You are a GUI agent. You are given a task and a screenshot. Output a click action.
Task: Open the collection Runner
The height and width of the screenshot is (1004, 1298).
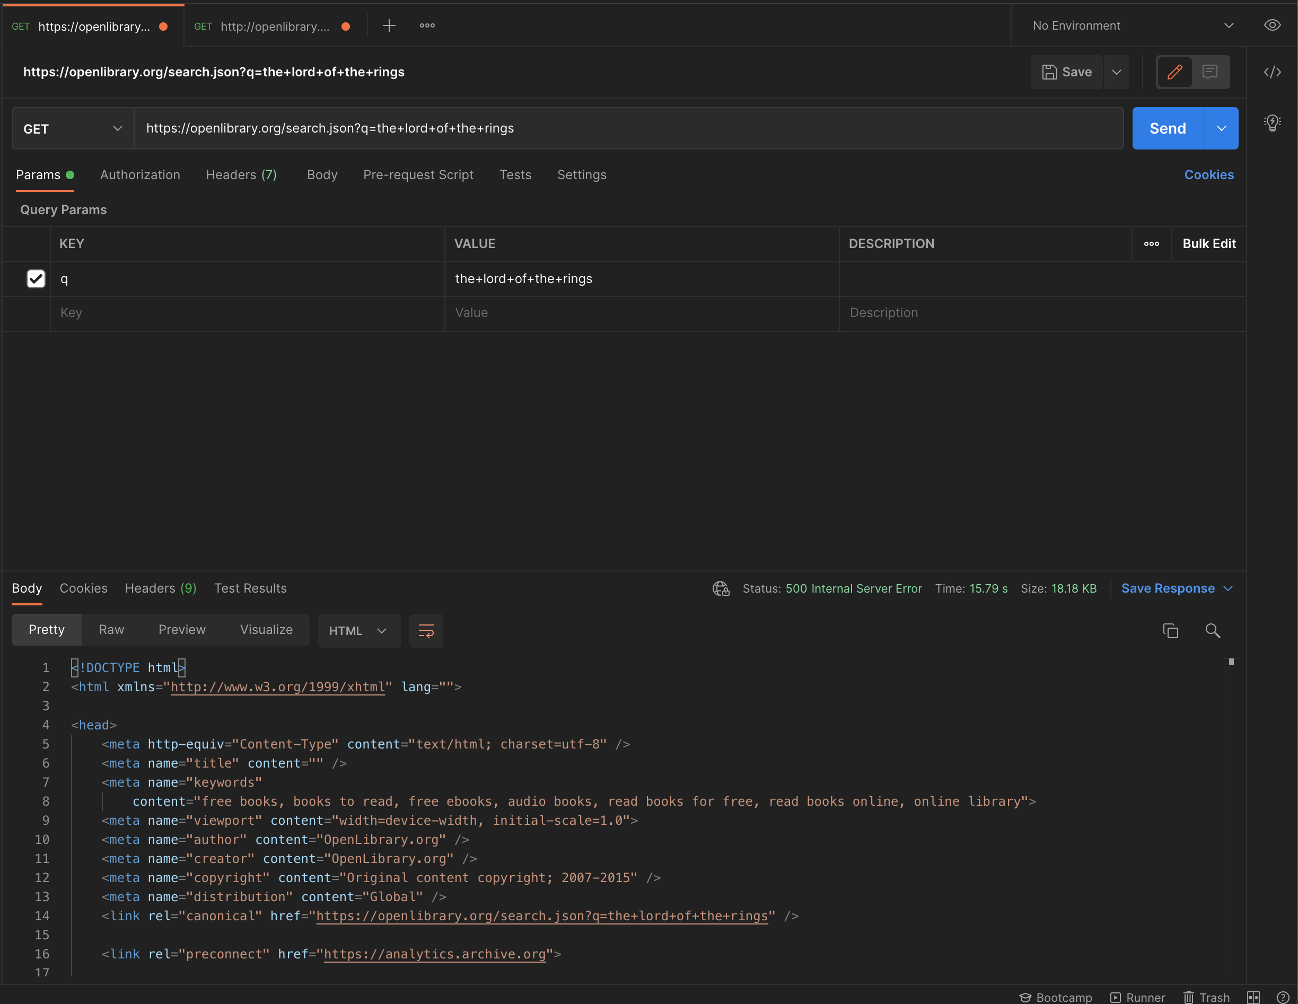[1137, 997]
